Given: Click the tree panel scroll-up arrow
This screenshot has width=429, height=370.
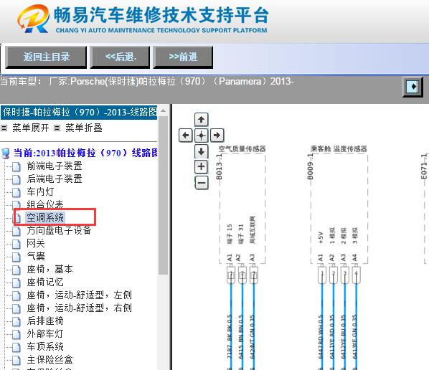Looking at the screenshot, I should [163, 111].
